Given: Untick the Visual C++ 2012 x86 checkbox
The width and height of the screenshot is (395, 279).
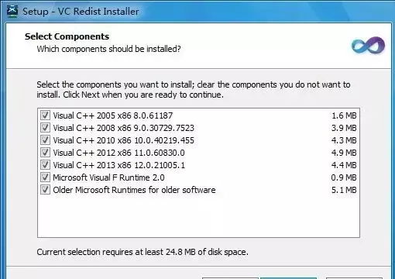Looking at the screenshot, I should [x=45, y=153].
